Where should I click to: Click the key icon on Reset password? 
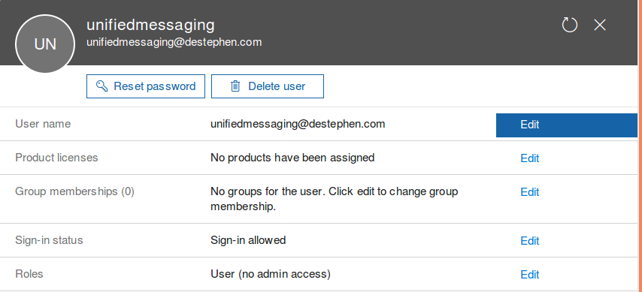101,86
